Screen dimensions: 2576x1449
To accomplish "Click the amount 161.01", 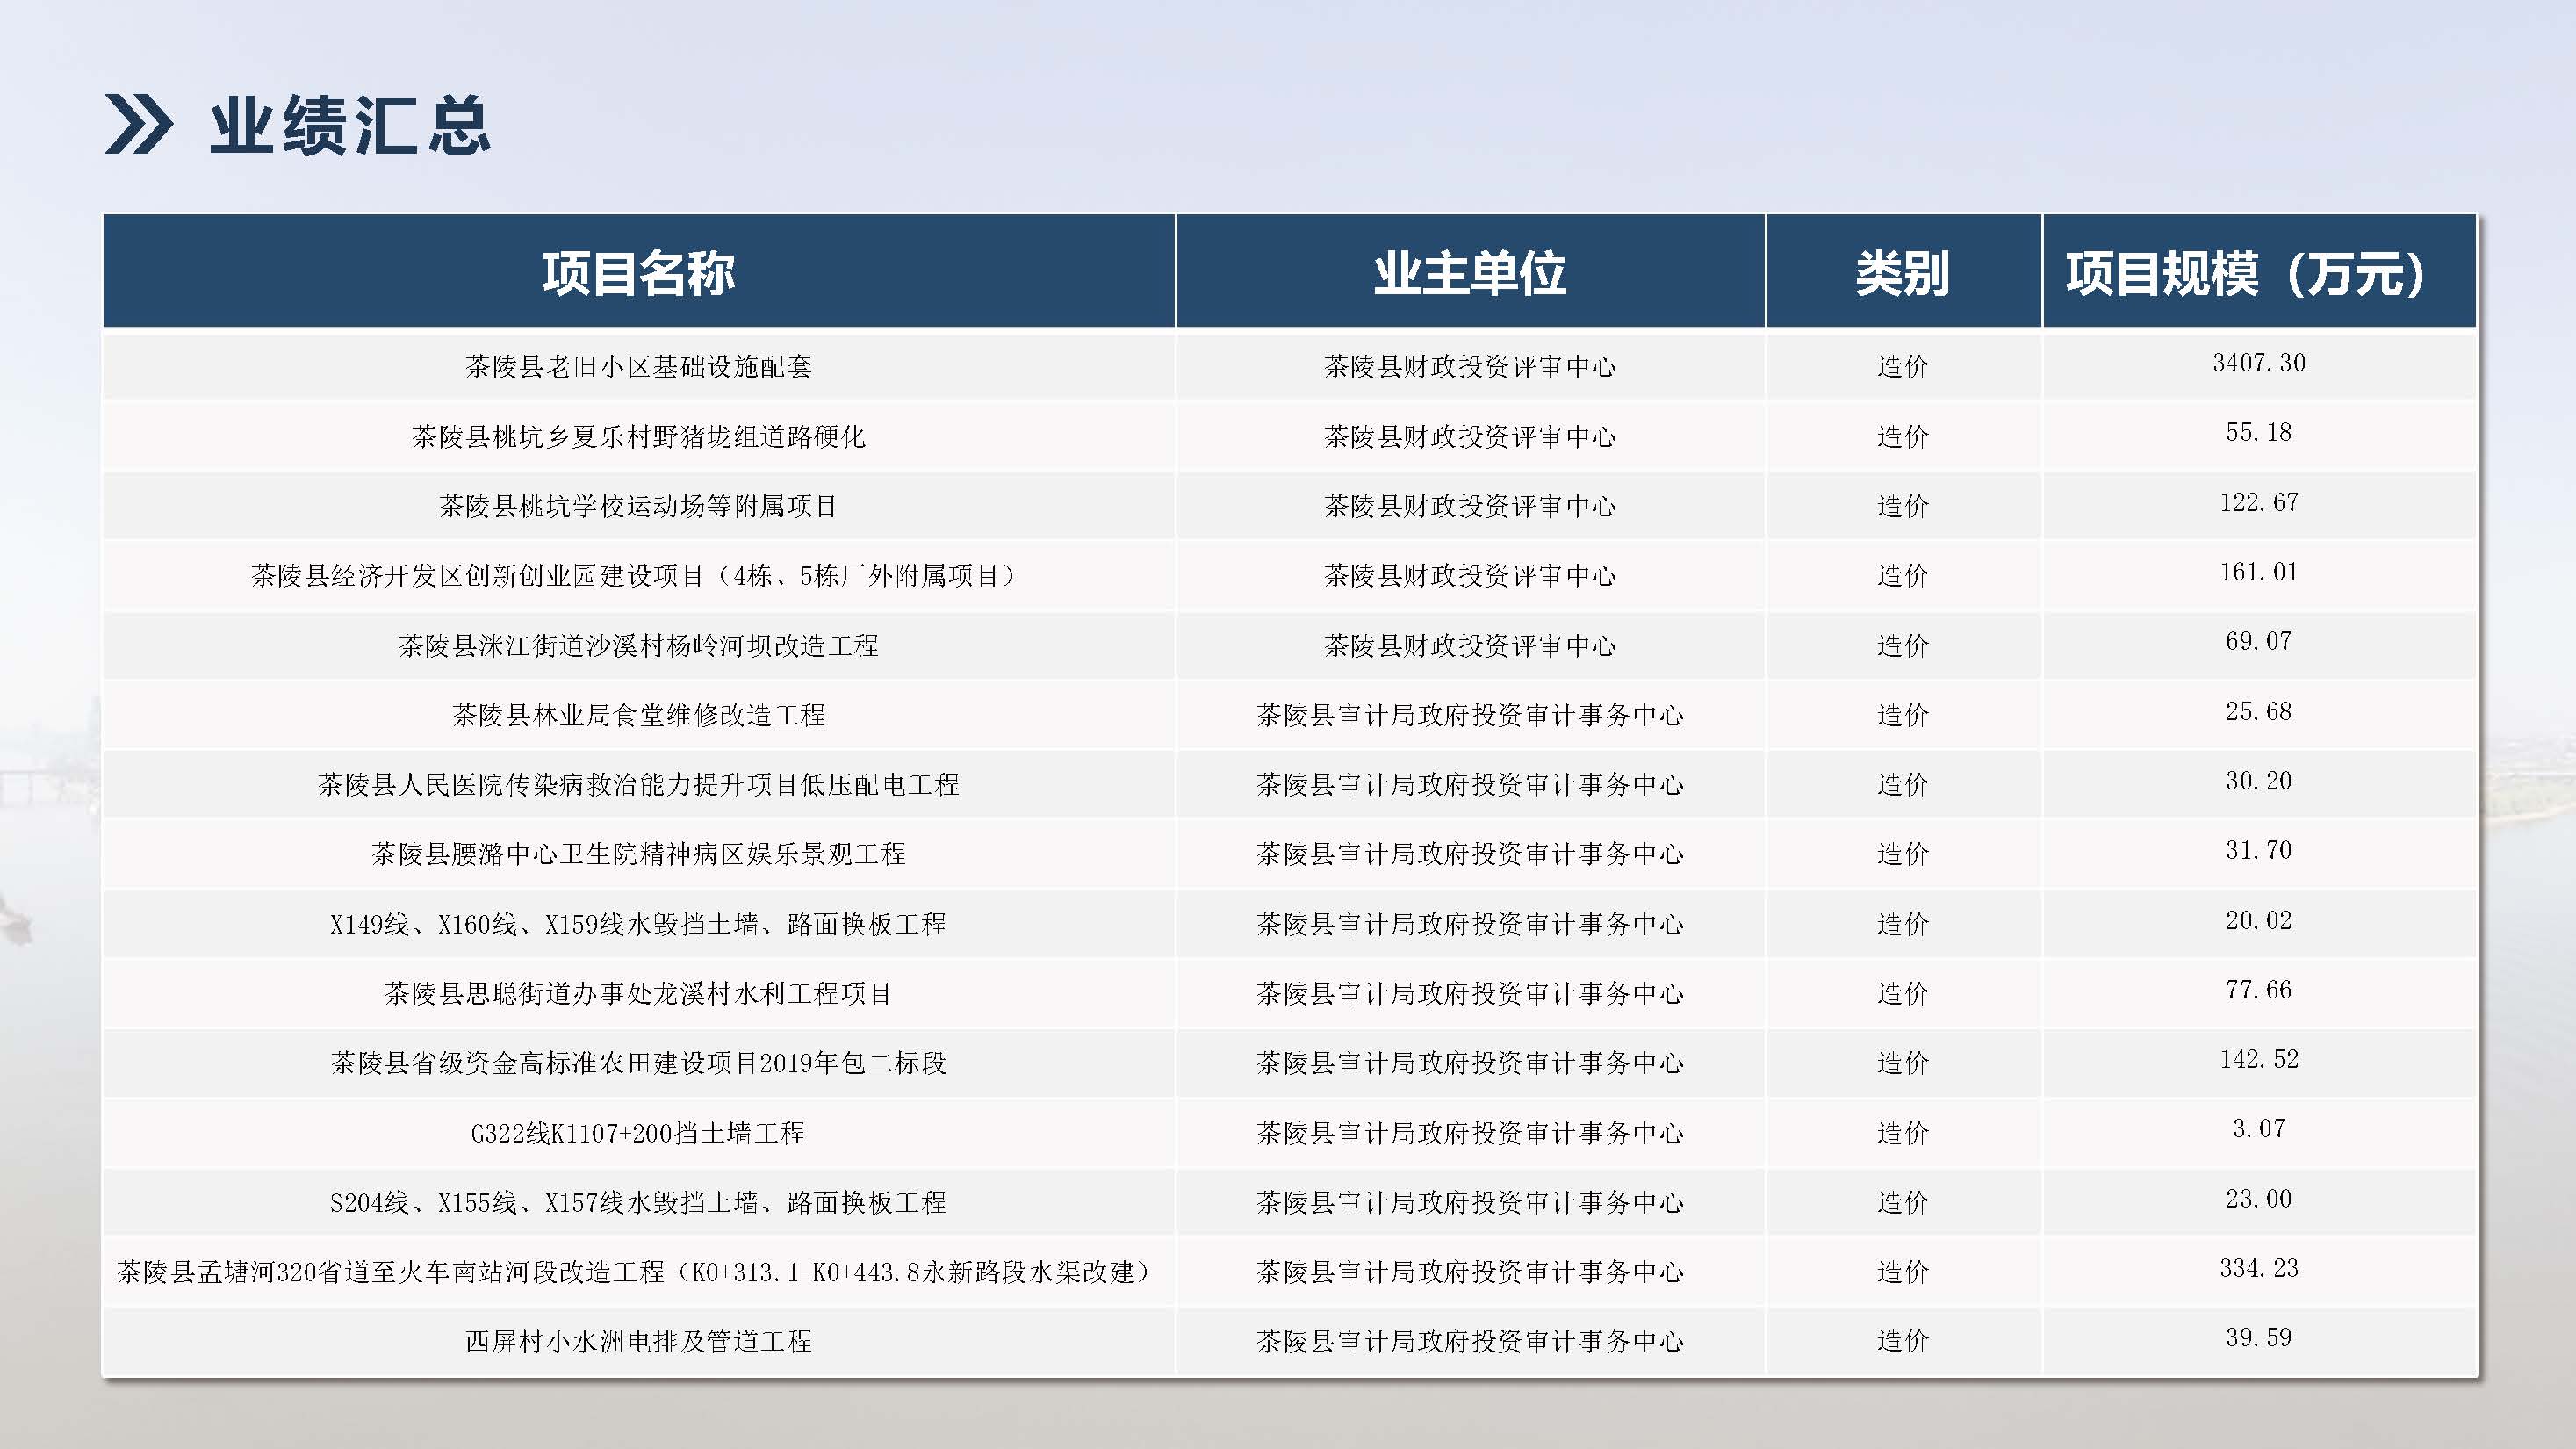I will (2259, 572).
